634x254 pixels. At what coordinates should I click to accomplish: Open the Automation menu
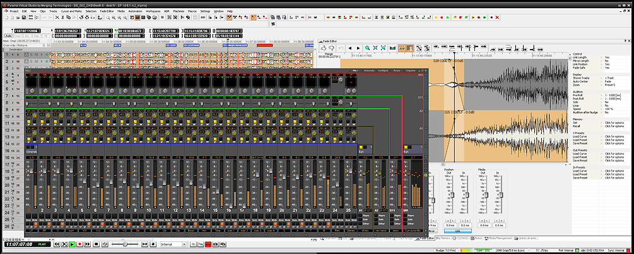(x=135, y=11)
